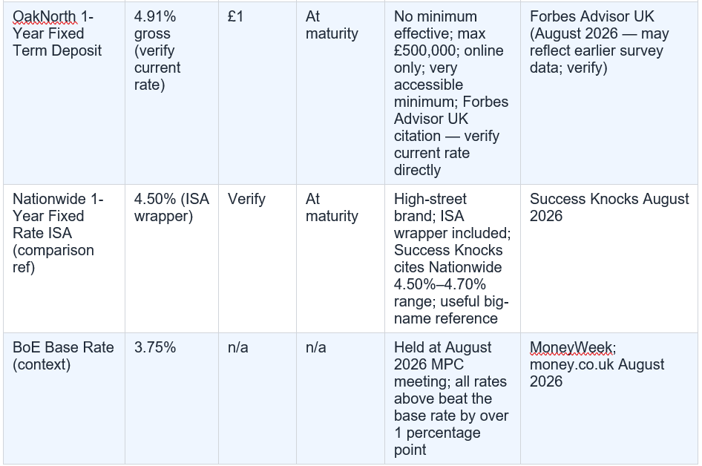Click second n/a cell in BoE row
Image resolution: width=702 pixels, height=466 pixels.
[341, 398]
